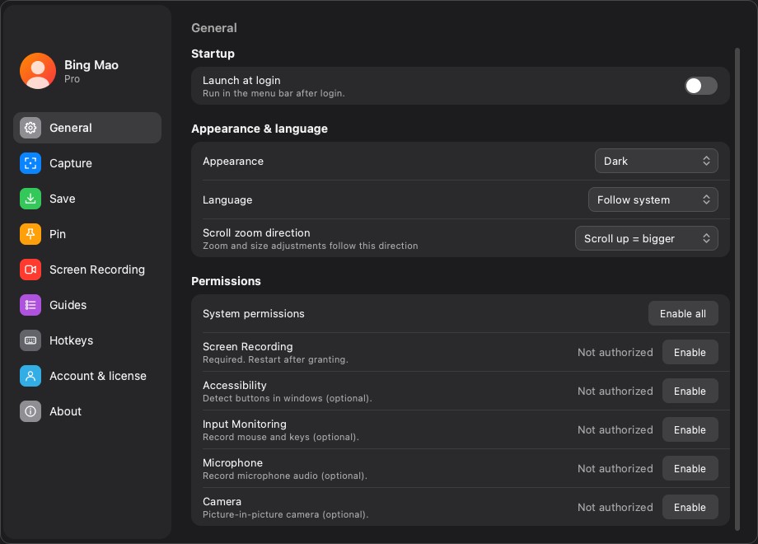This screenshot has width=758, height=544.
Task: Click 'Detect buttons in windows (optional).' description
Action: coord(288,398)
